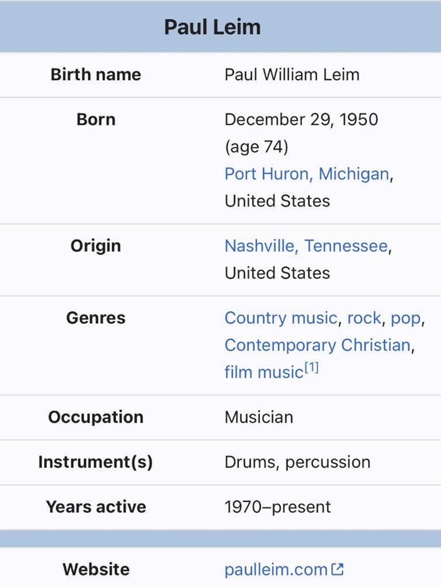Follow the Nashville, Tennessee link
This screenshot has height=587, width=441.
coord(306,246)
